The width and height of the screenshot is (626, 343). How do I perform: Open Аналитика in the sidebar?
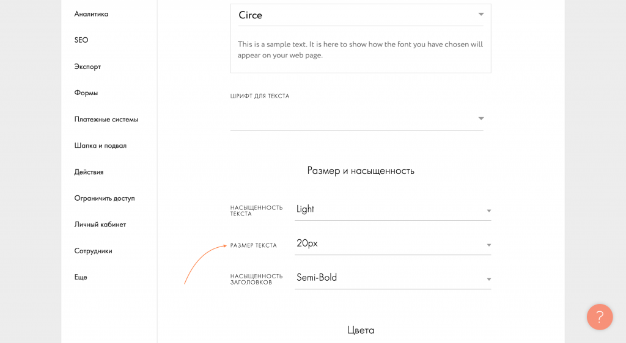tap(91, 14)
